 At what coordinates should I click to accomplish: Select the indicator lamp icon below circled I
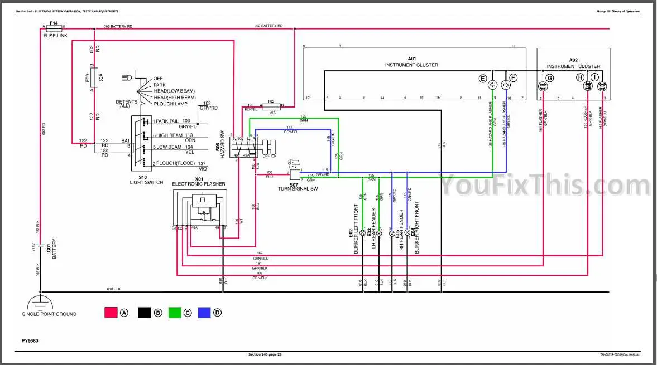click(602, 86)
